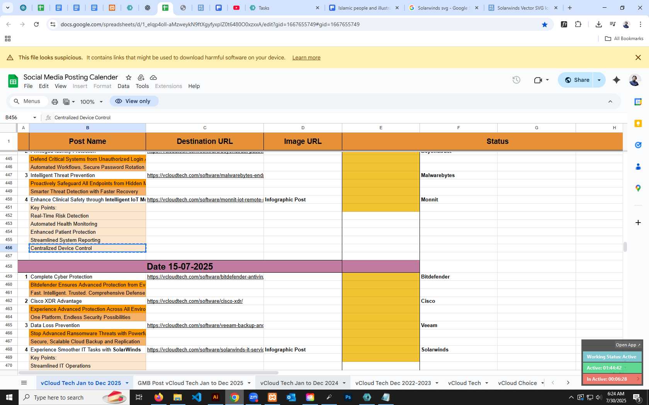Image resolution: width=649 pixels, height=405 pixels.
Task: Select cell Centralized Device Control
Action: (88, 248)
